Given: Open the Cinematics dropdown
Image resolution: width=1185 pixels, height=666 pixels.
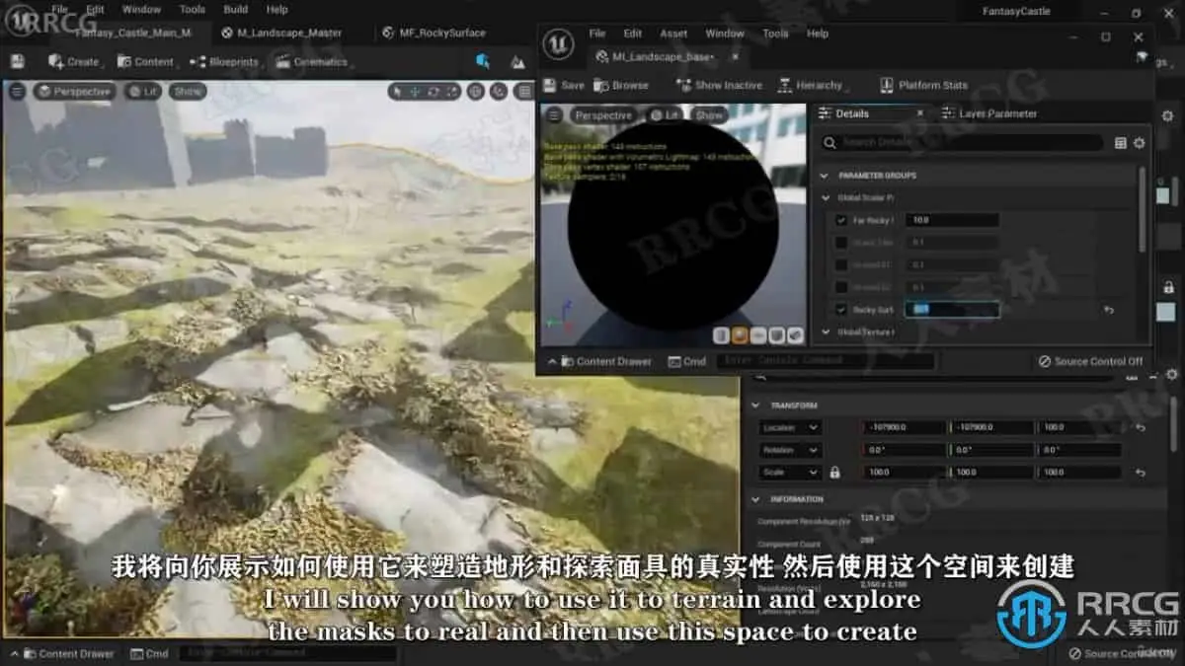Looking at the screenshot, I should coord(314,61).
